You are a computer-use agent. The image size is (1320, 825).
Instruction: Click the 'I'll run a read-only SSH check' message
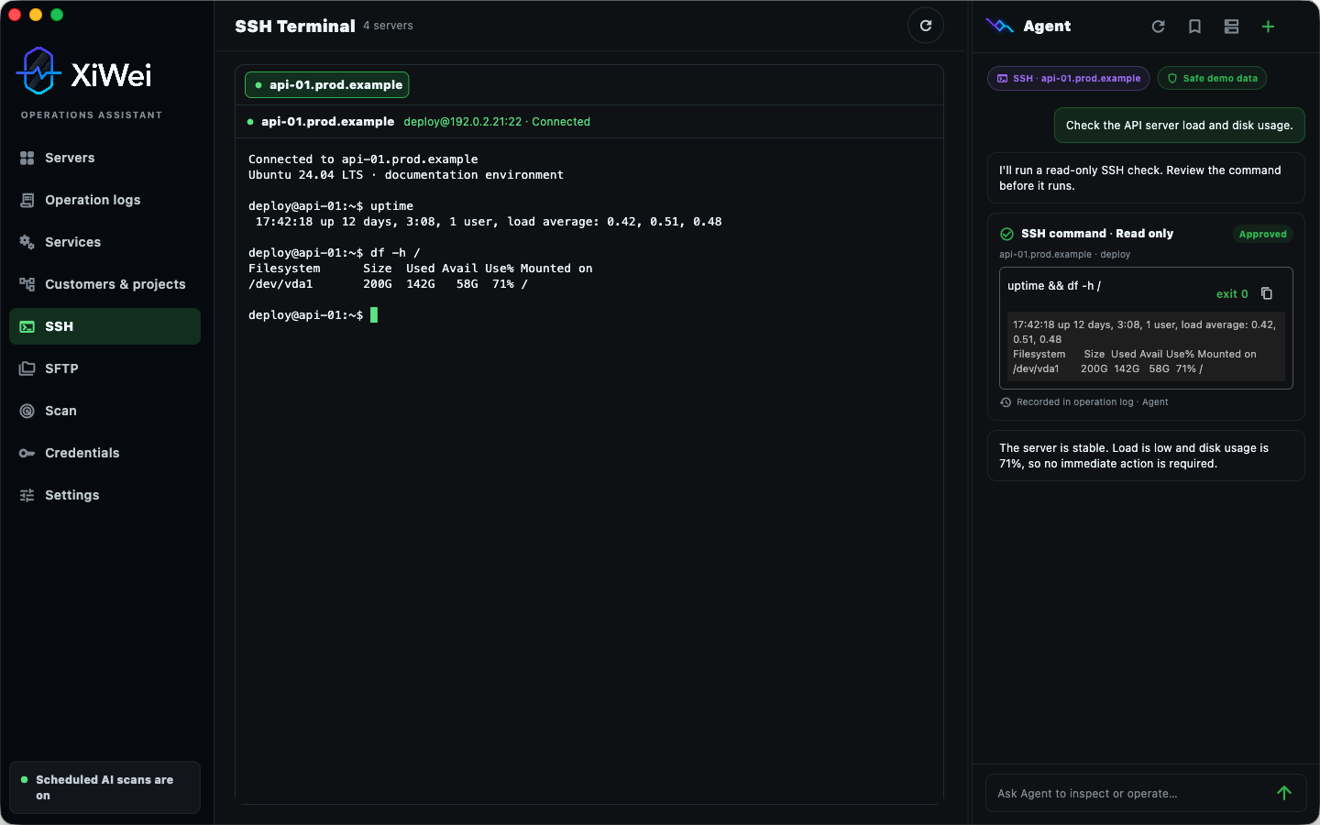(1146, 178)
